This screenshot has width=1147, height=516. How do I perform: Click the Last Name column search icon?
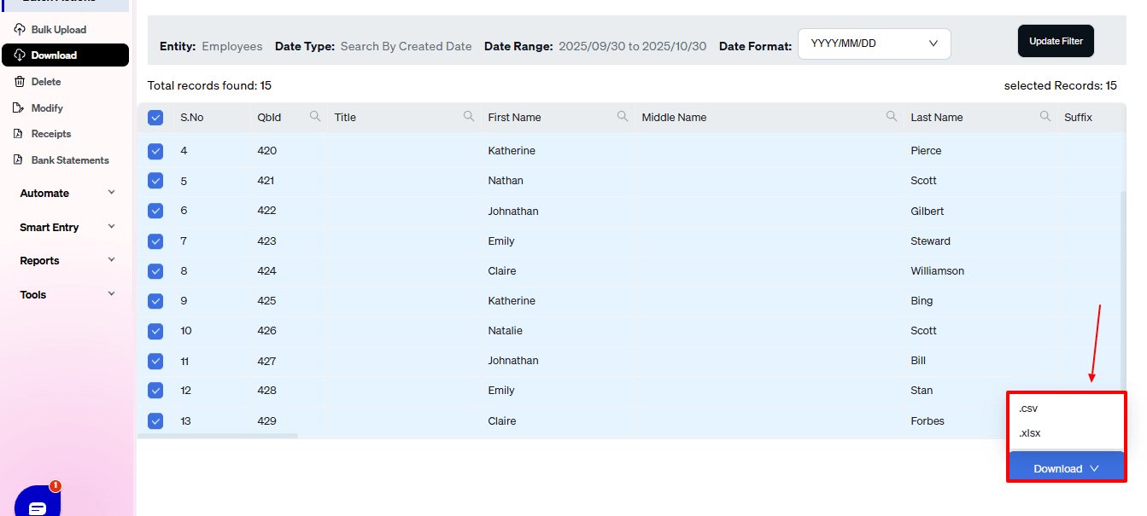click(x=1045, y=117)
